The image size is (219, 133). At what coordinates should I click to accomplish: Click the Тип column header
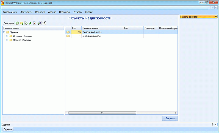tap(133, 28)
